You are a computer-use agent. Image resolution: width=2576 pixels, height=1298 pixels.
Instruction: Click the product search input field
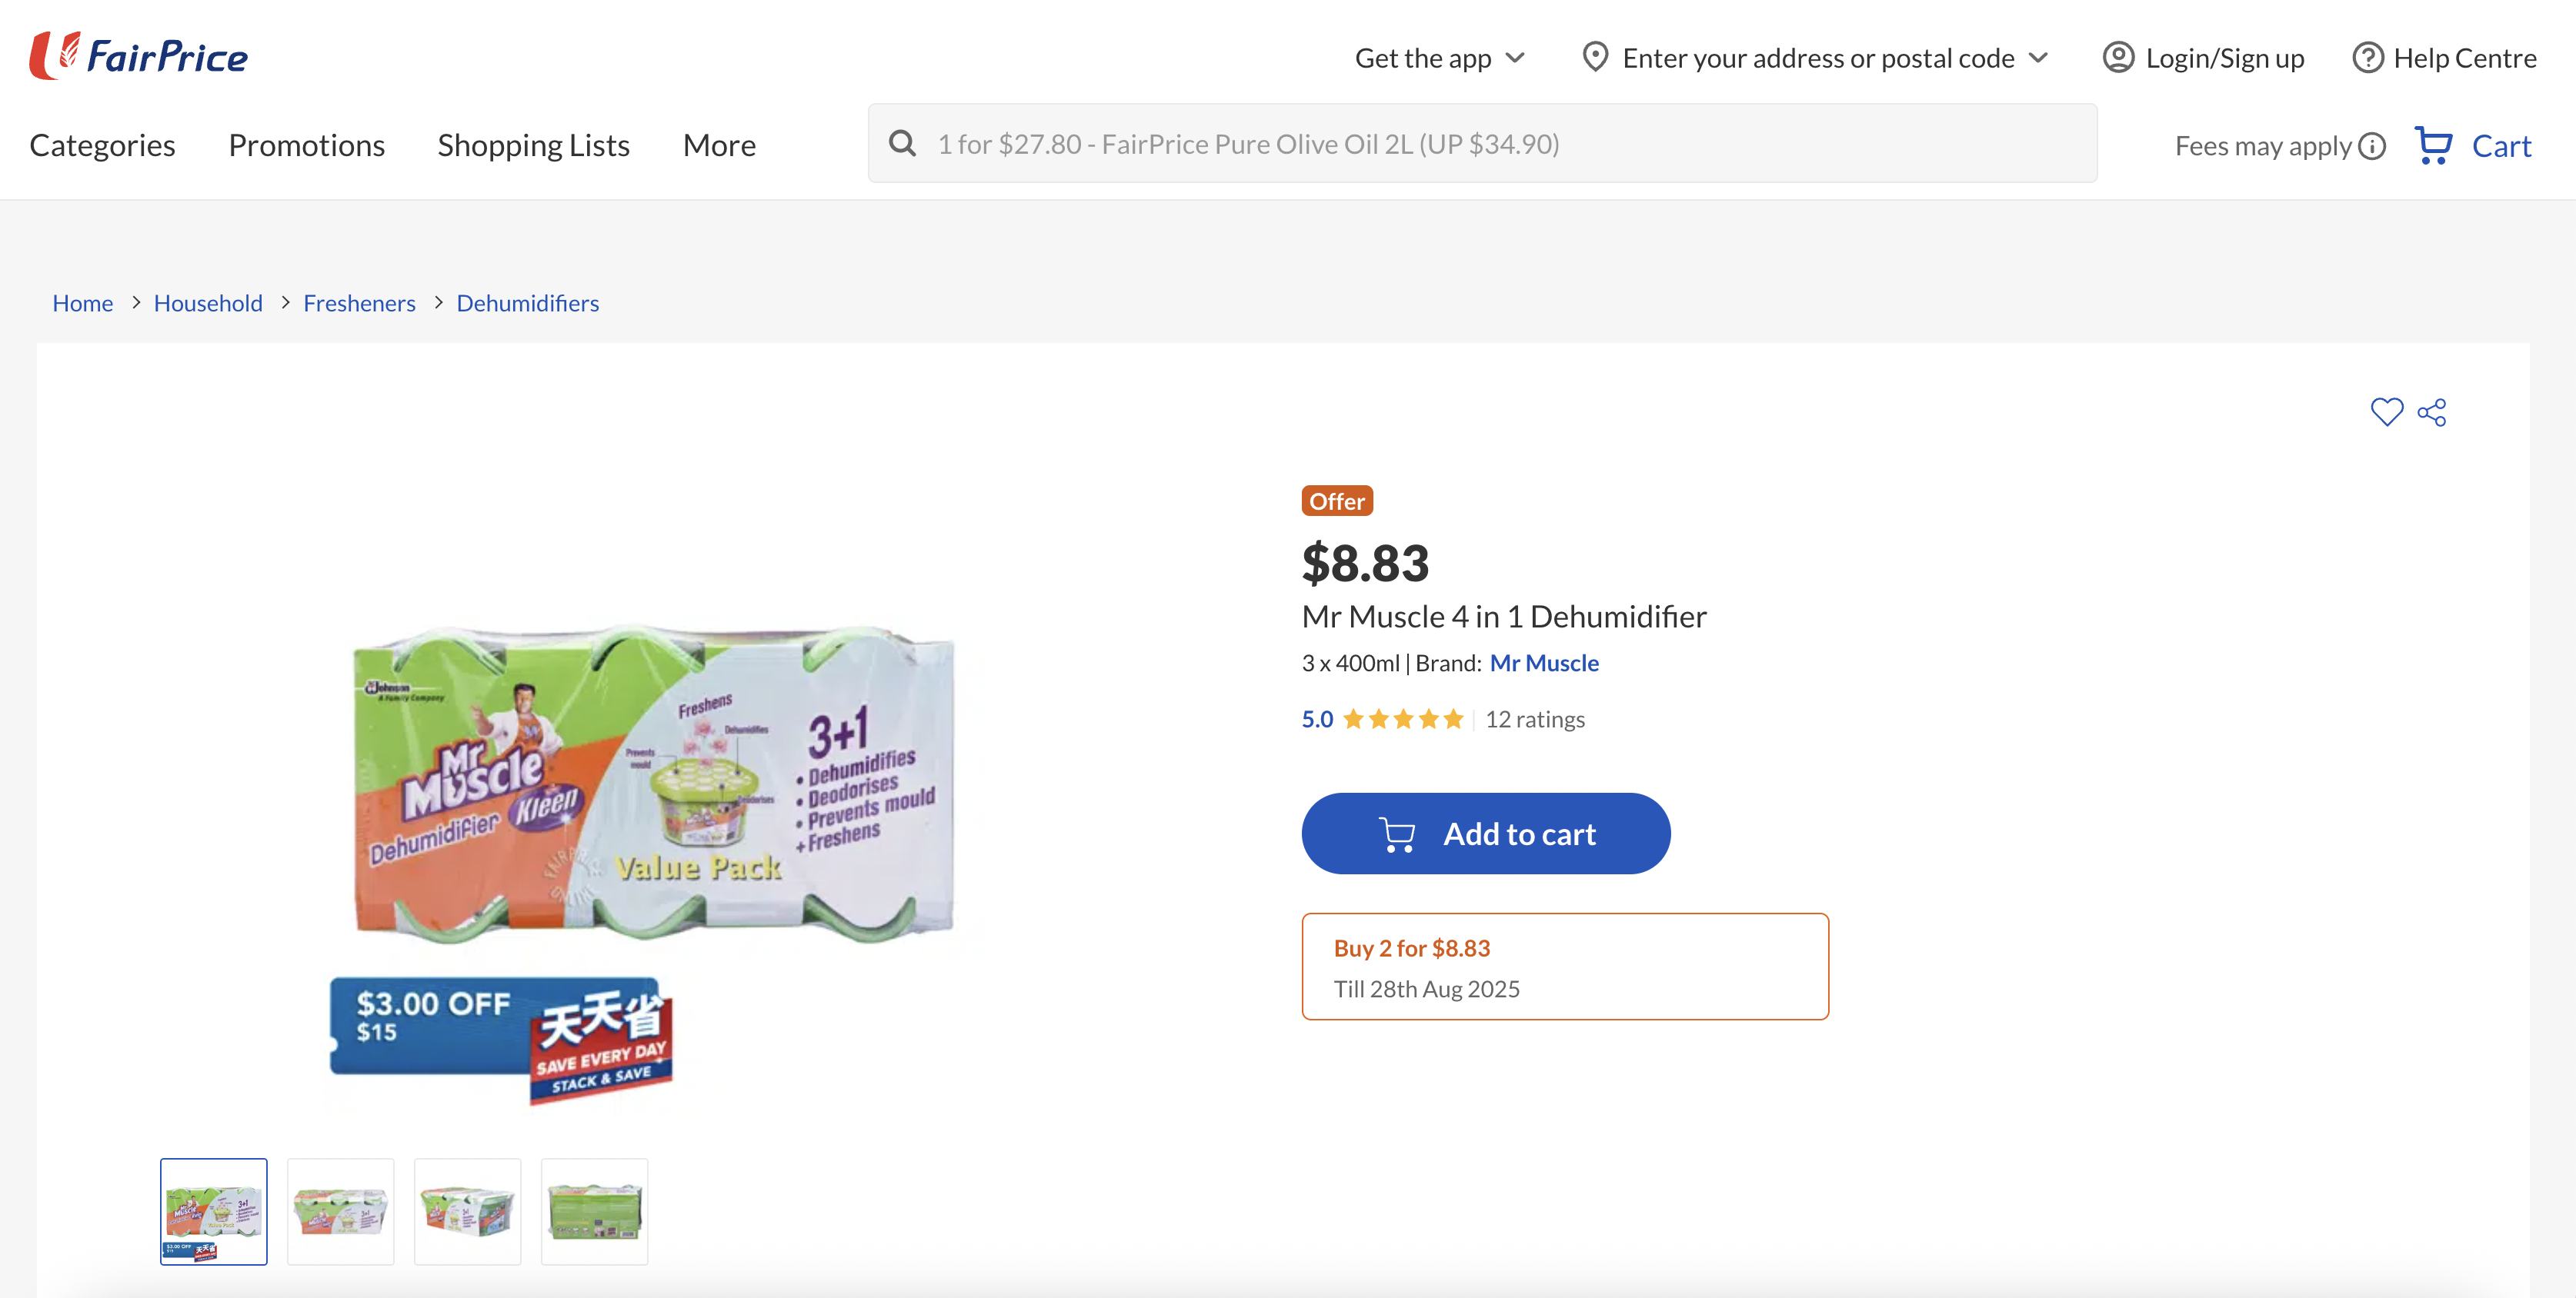(1500, 144)
